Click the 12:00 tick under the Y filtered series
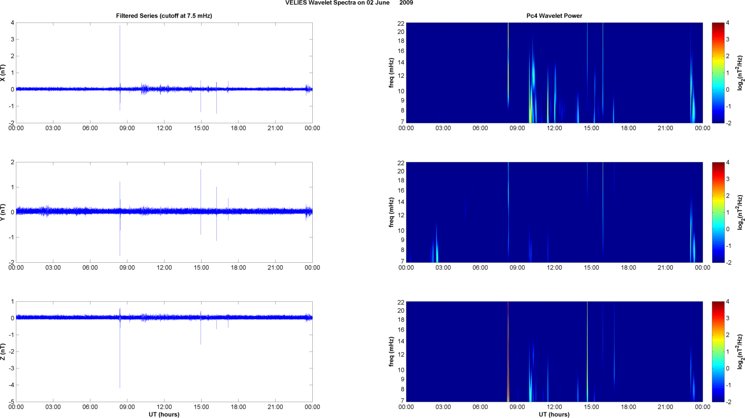 pyautogui.click(x=164, y=268)
